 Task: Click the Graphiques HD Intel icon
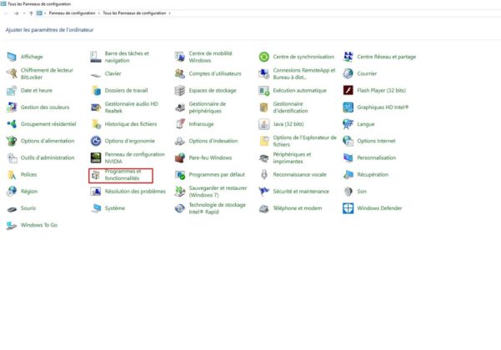tap(348, 107)
